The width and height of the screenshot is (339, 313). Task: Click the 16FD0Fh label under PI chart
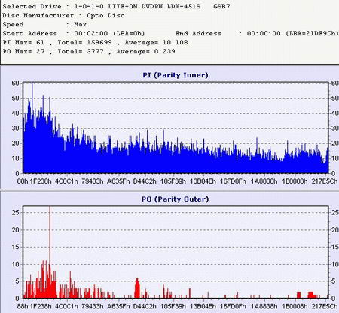tap(233, 181)
